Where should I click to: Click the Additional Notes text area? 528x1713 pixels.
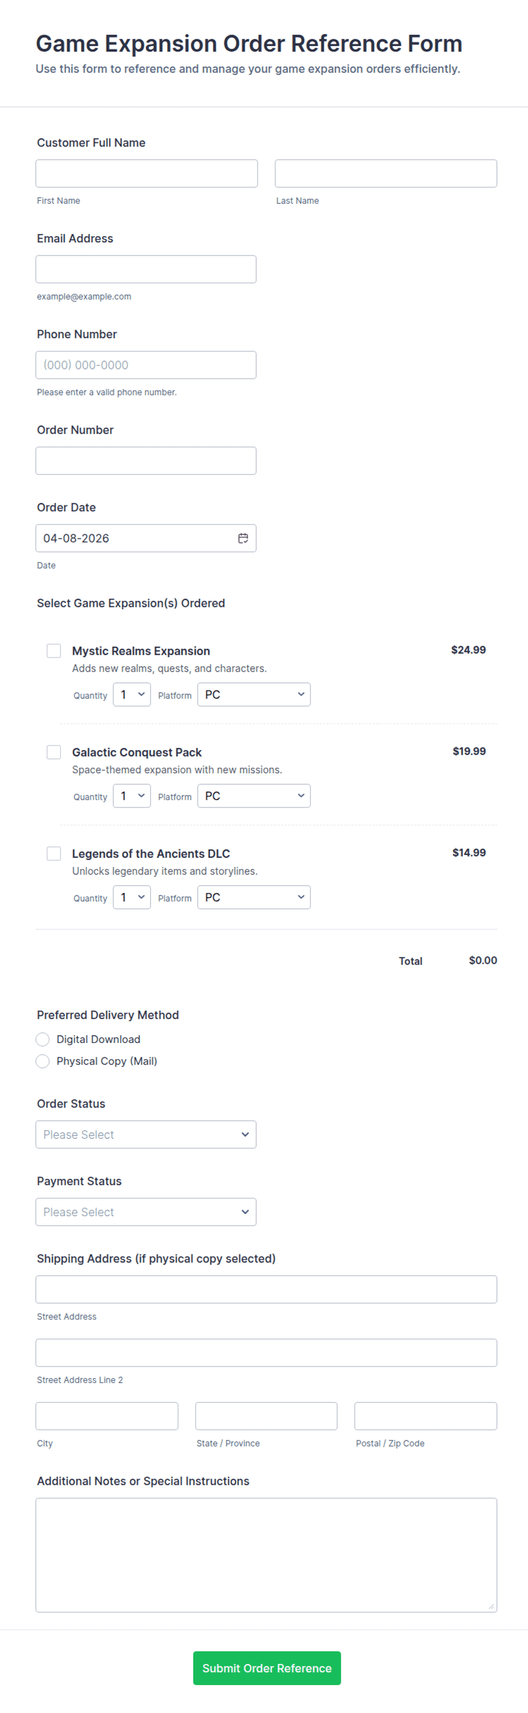tap(266, 1555)
